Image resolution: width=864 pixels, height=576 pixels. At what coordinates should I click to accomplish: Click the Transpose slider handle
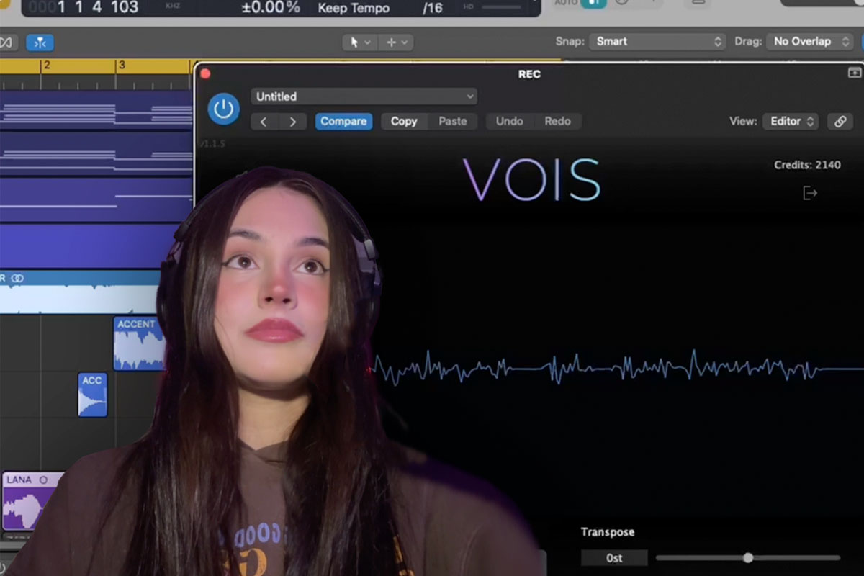[x=748, y=558]
